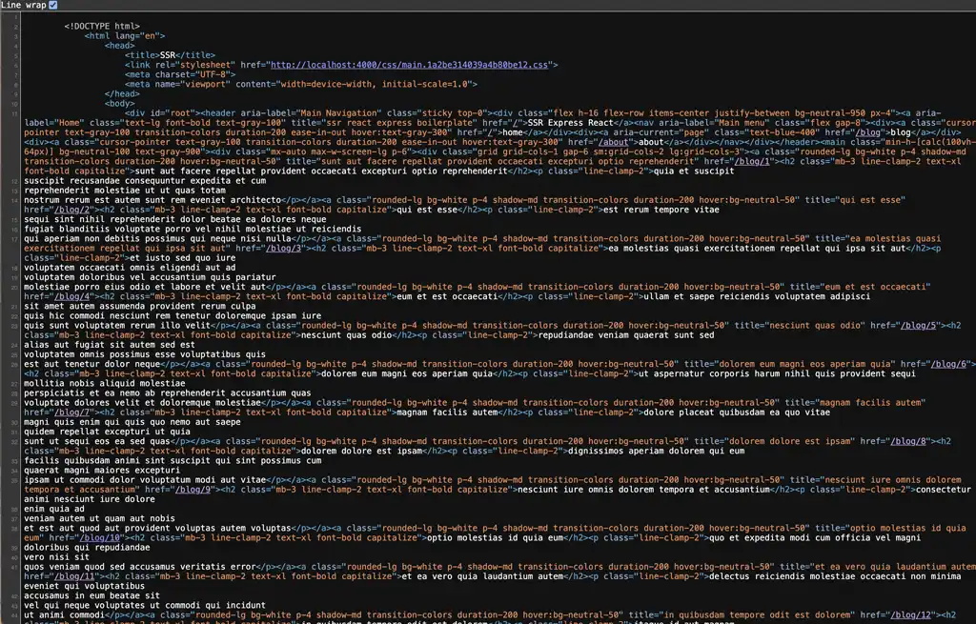The height and width of the screenshot is (624, 976).
Task: Click the '<div id="root">' text
Action: pyautogui.click(x=162, y=113)
